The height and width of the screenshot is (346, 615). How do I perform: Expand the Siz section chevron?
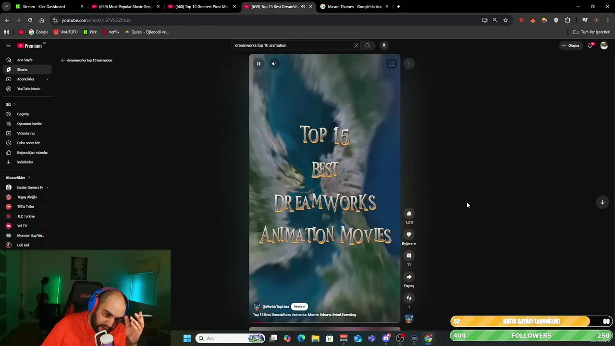click(14, 104)
